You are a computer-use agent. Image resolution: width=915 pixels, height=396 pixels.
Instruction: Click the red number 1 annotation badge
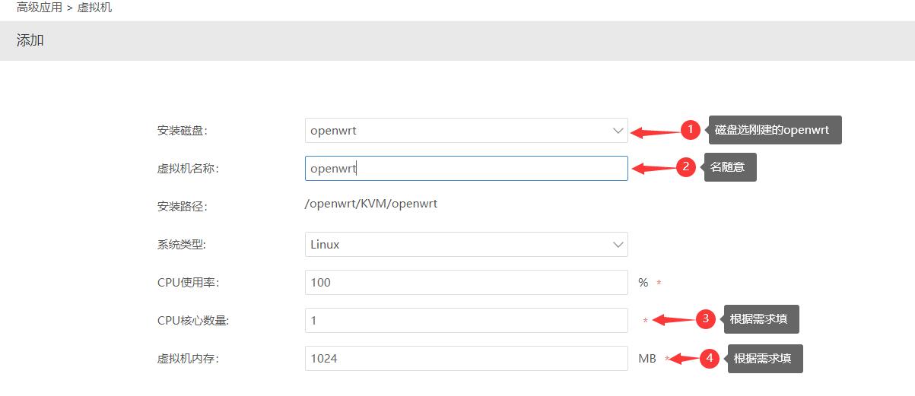(x=690, y=130)
